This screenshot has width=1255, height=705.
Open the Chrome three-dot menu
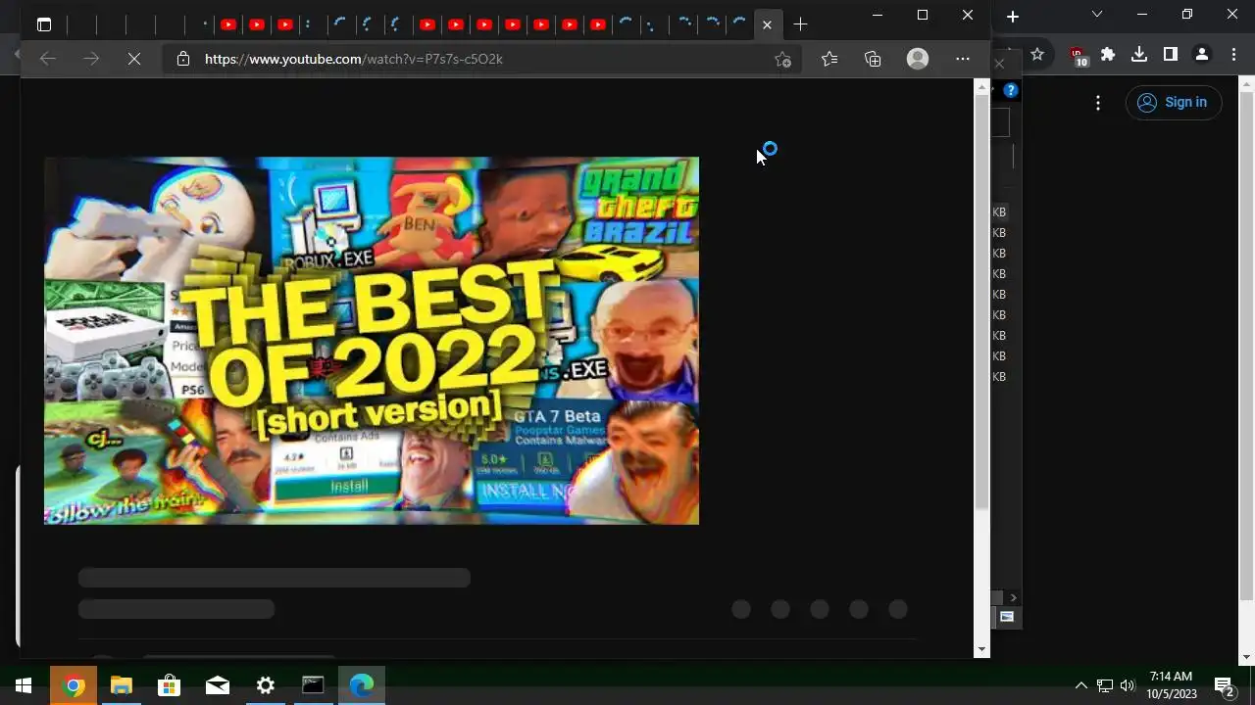(x=1233, y=55)
